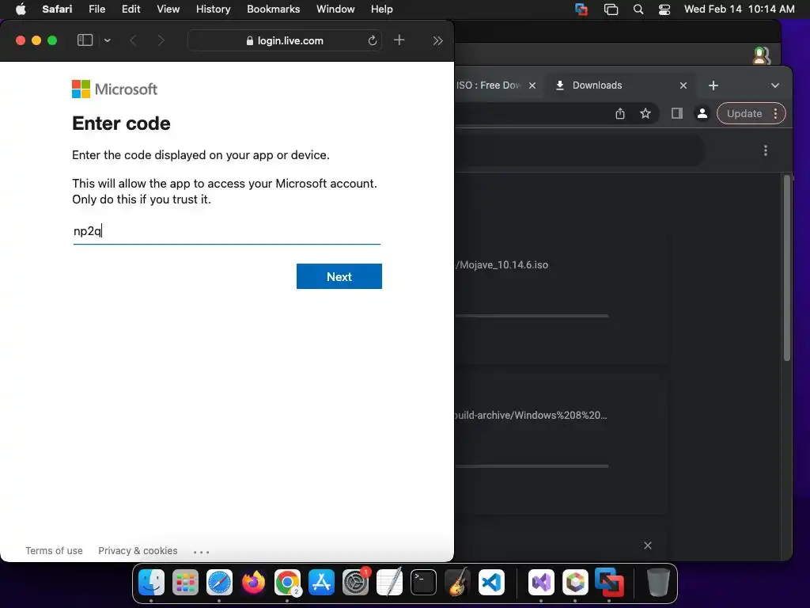Open Chrome Downloads page more actions menu
Screen dimensions: 810x608
click(x=766, y=150)
